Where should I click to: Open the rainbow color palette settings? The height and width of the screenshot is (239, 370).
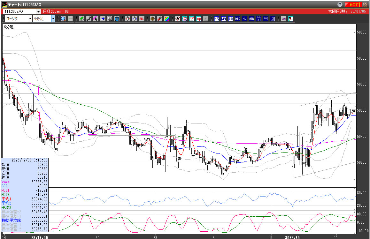(x=166, y=19)
